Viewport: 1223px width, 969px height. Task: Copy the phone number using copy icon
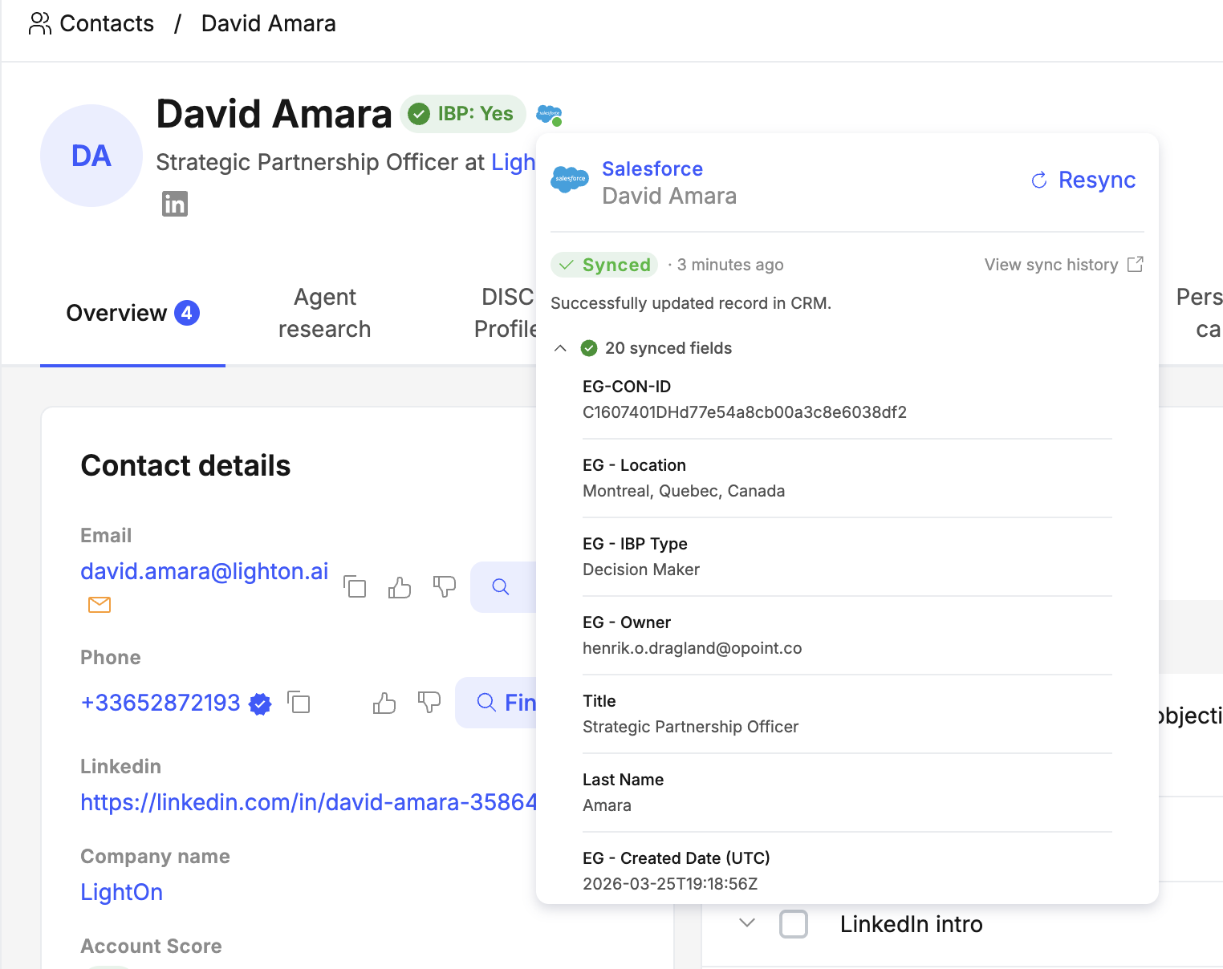[x=299, y=703]
